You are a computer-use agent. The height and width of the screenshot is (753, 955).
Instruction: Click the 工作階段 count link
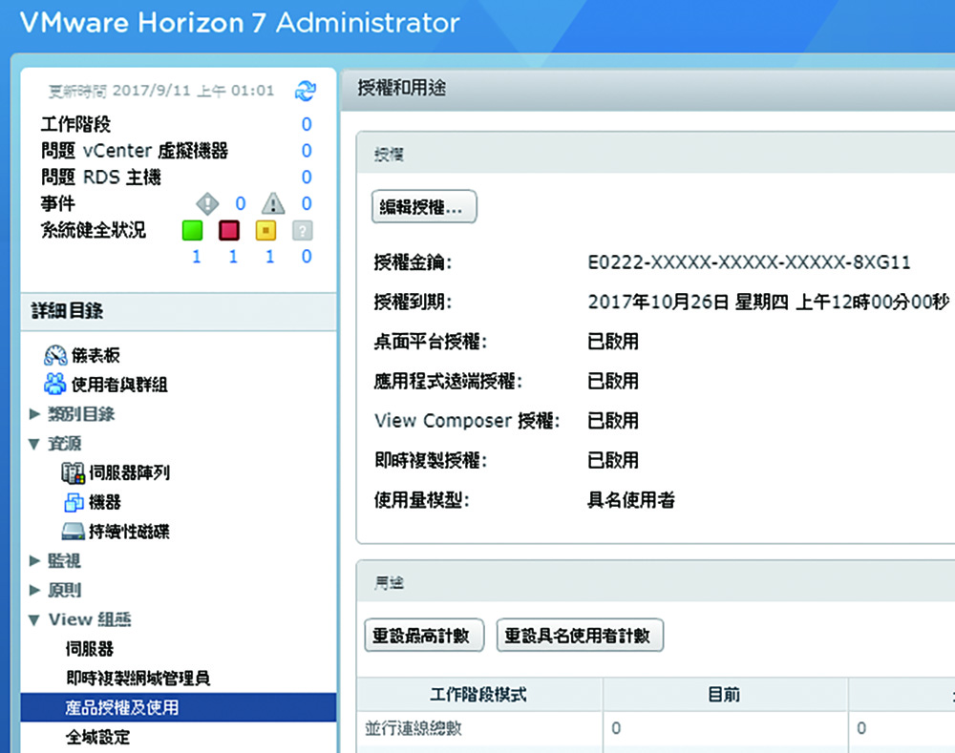307,124
